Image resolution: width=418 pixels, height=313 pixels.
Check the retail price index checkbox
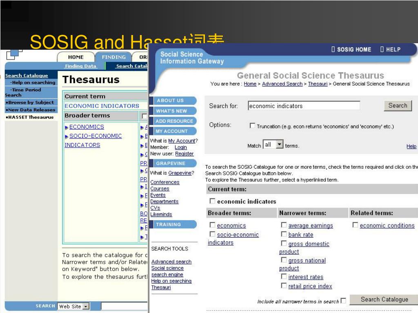point(284,286)
